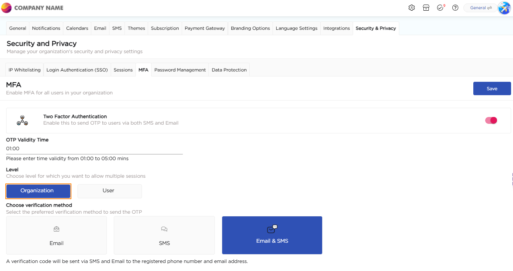Toggle off Two Factor Authentication switch
Screen dimensions: 513x271
(491, 120)
